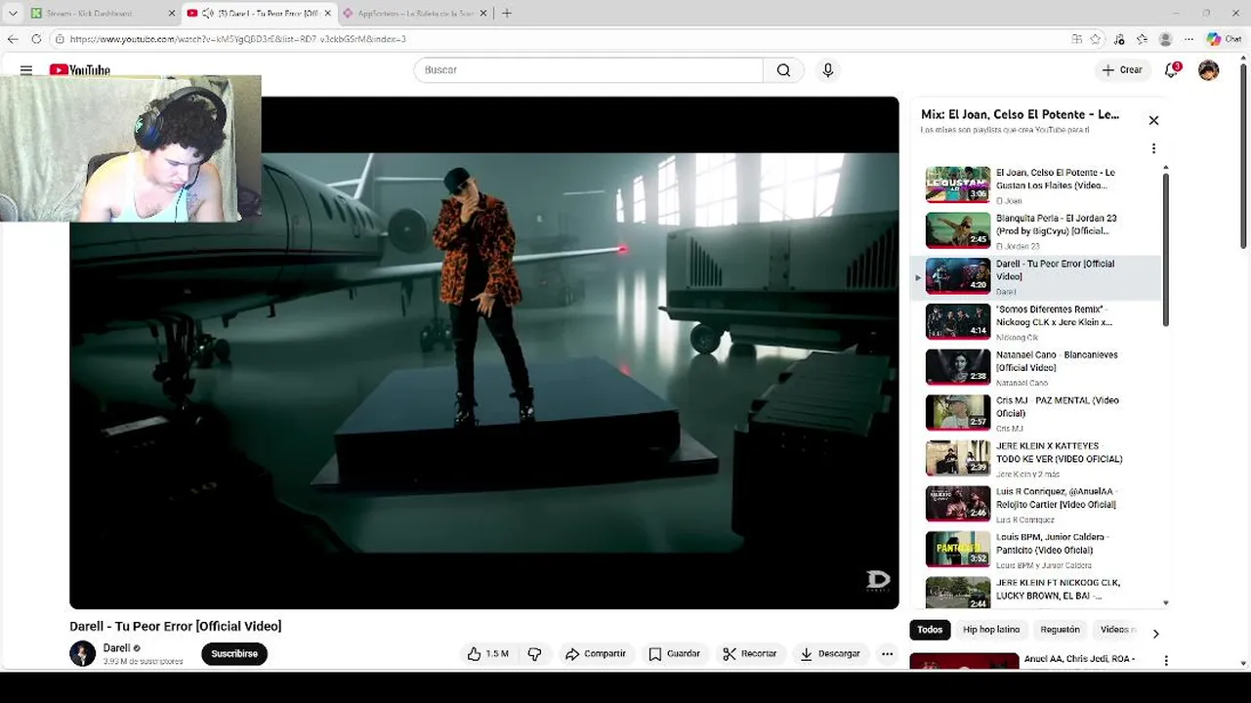This screenshot has width=1251, height=703.
Task: Show more filter chips with arrow
Action: pyautogui.click(x=1155, y=634)
